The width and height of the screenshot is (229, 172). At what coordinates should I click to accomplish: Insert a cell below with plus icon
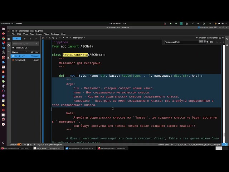(x=46, y=38)
